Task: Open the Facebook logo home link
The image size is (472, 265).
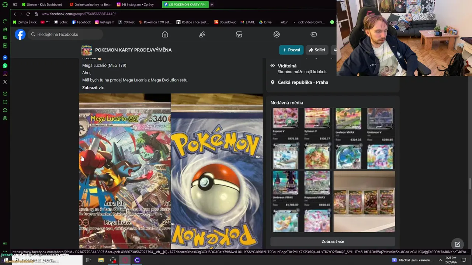Action: pos(20,34)
